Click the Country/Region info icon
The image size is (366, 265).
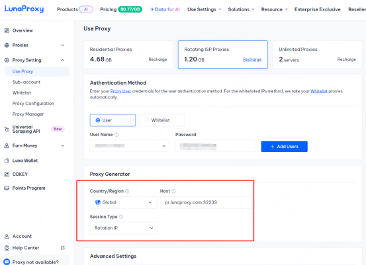click(127, 191)
